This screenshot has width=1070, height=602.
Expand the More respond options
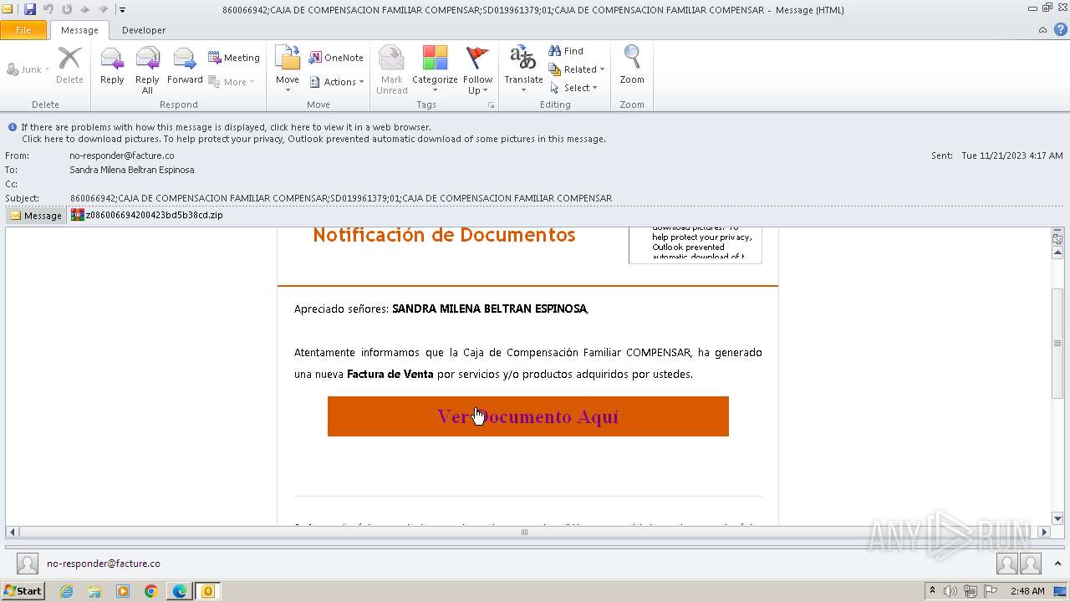click(x=231, y=82)
